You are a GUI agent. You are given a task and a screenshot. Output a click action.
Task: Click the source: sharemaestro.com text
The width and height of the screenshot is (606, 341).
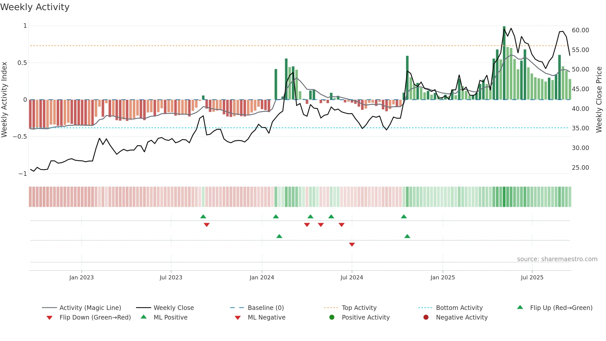tap(557, 259)
